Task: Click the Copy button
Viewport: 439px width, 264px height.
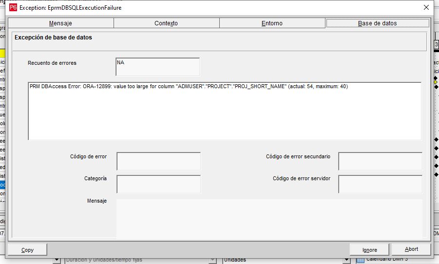Action: [x=27, y=250]
